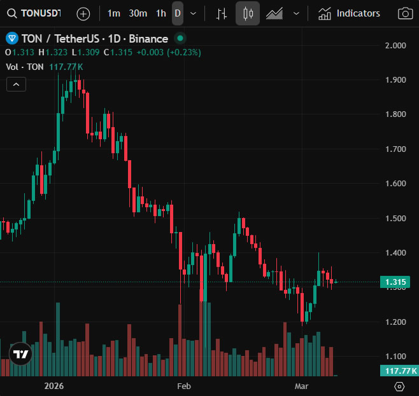Click the TON / TetherUS symbol title
This screenshot has height=396, width=419.
pyautogui.click(x=61, y=39)
